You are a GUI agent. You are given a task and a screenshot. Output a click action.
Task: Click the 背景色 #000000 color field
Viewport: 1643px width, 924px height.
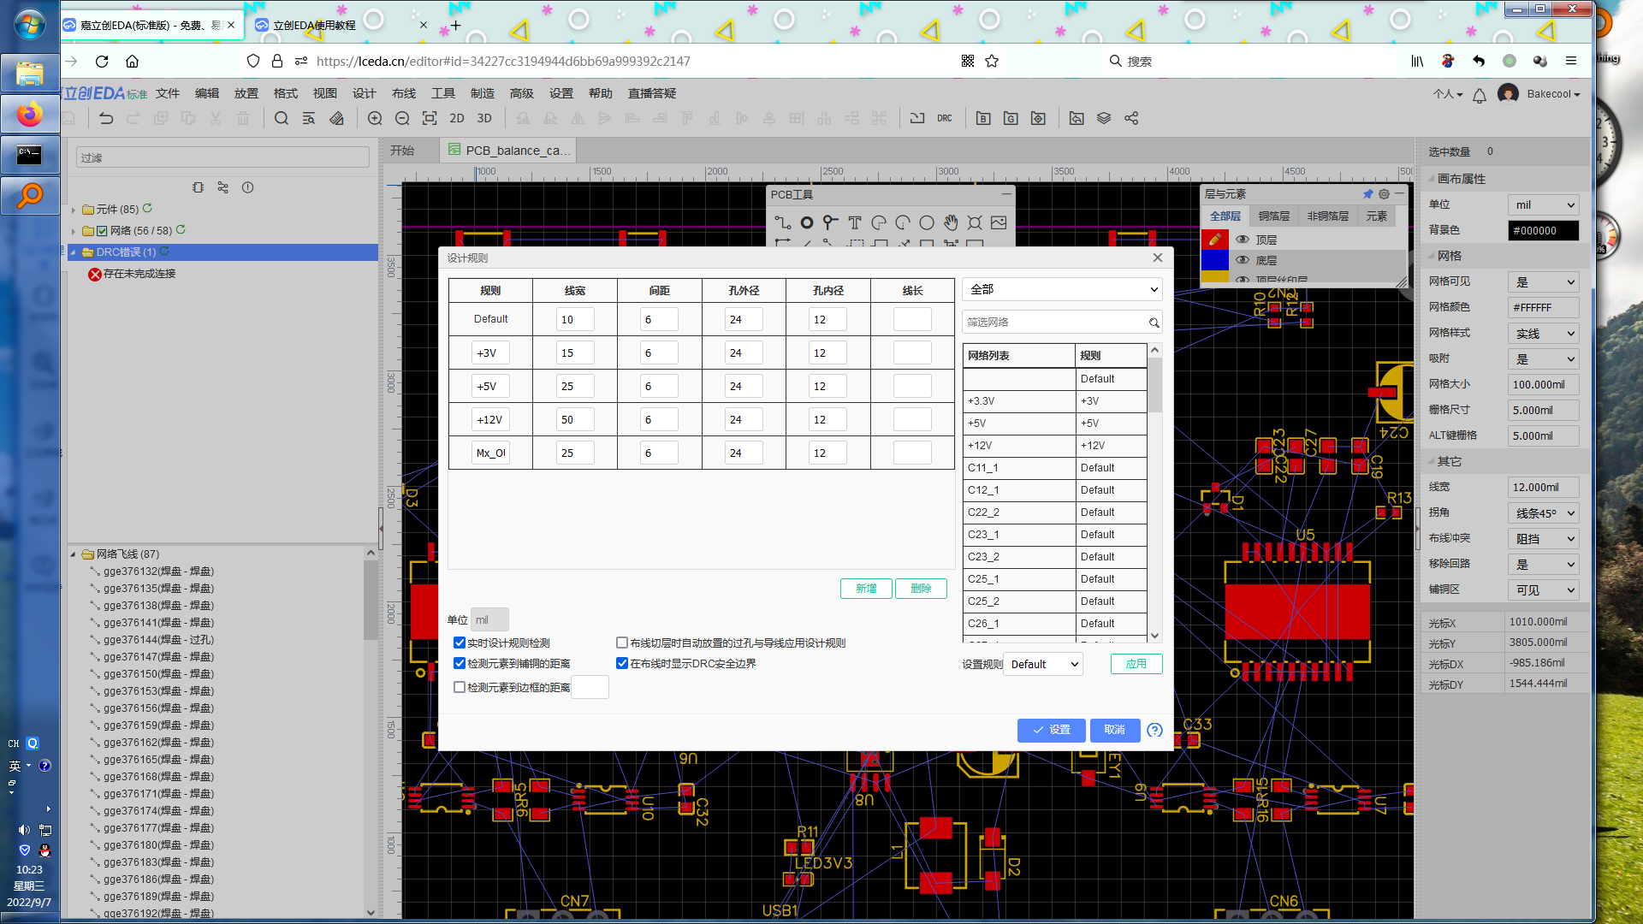click(x=1543, y=230)
